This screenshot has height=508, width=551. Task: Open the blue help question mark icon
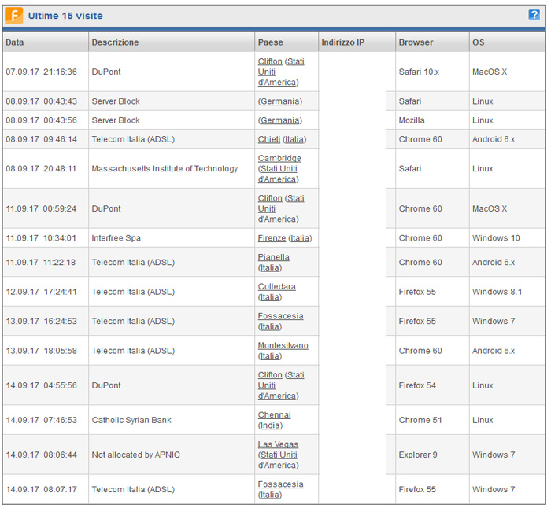[x=534, y=15]
